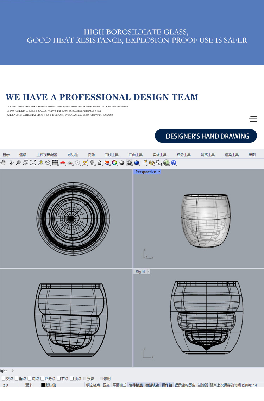Check the 切点 tangent snap option
Image resolution: width=264 pixels, height=401 pixels.
tap(30, 378)
